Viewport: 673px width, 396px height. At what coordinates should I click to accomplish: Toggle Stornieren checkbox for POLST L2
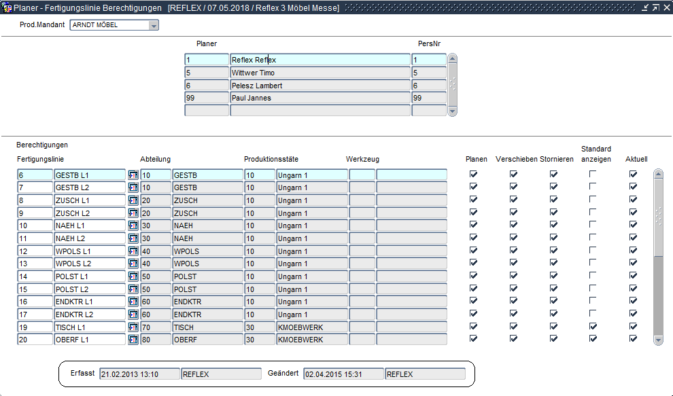(553, 289)
